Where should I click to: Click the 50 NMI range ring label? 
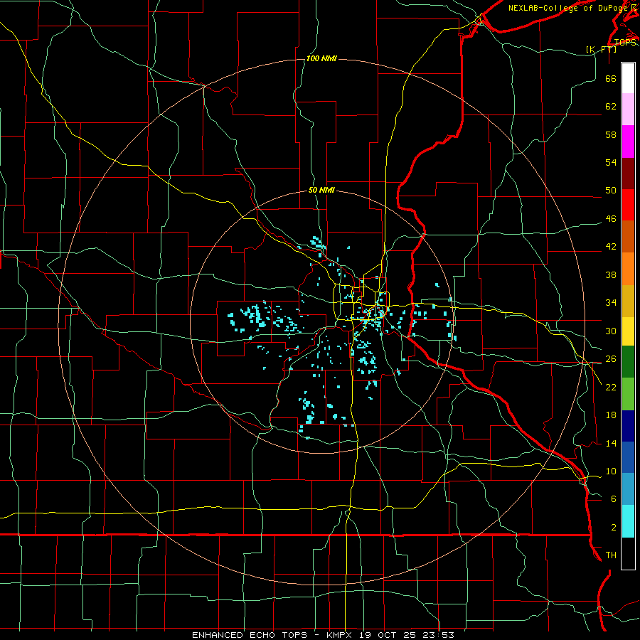click(x=321, y=190)
